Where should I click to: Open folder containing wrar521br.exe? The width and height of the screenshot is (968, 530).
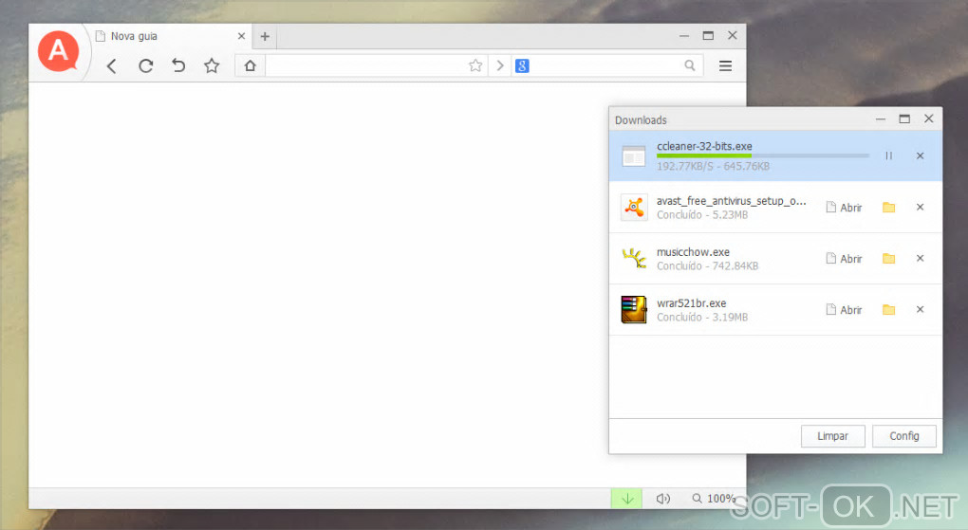(888, 310)
